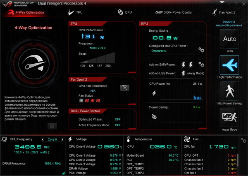248x176 pixels.
Task: Click the CPU Performance 31% value
Action: 93,37
